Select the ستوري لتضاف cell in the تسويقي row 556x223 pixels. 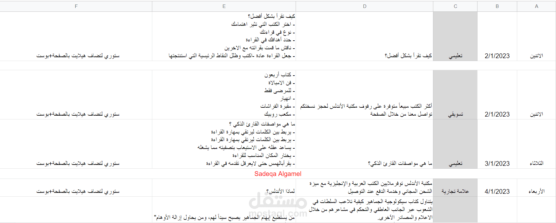(x=76, y=95)
